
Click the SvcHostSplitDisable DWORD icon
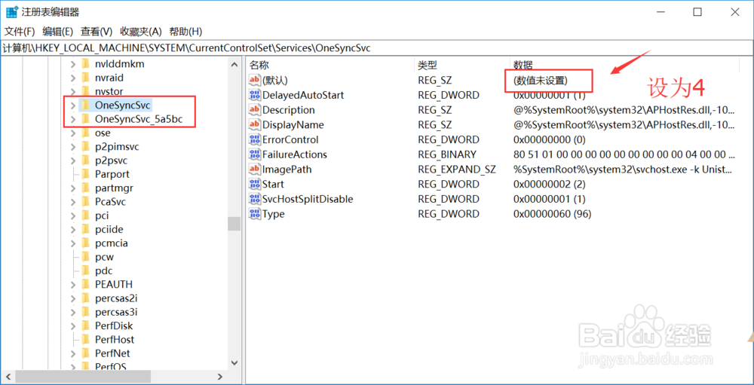point(254,199)
